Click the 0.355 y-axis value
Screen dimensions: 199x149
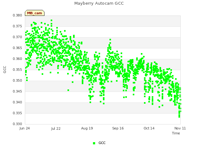[x=17, y=70]
